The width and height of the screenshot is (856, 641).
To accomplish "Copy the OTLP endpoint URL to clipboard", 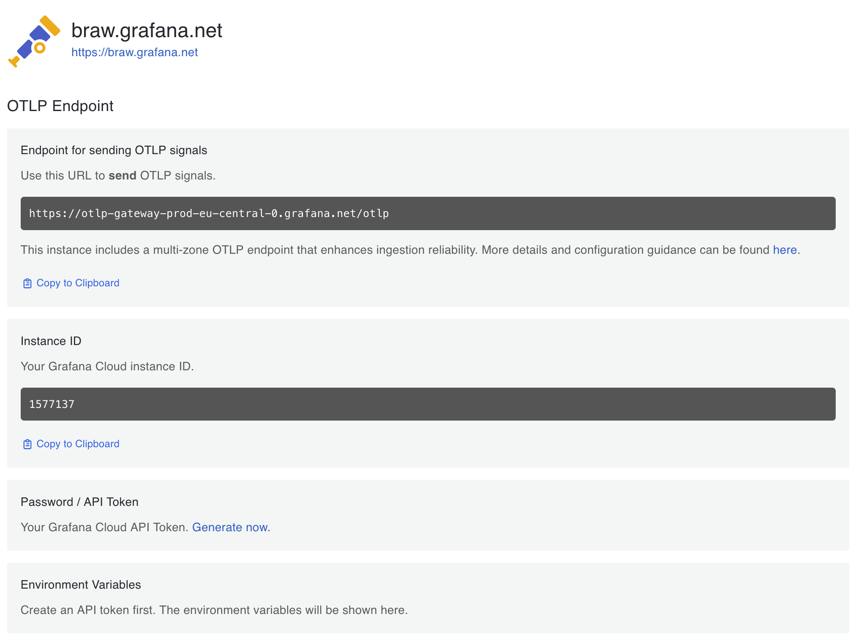I will pos(77,283).
